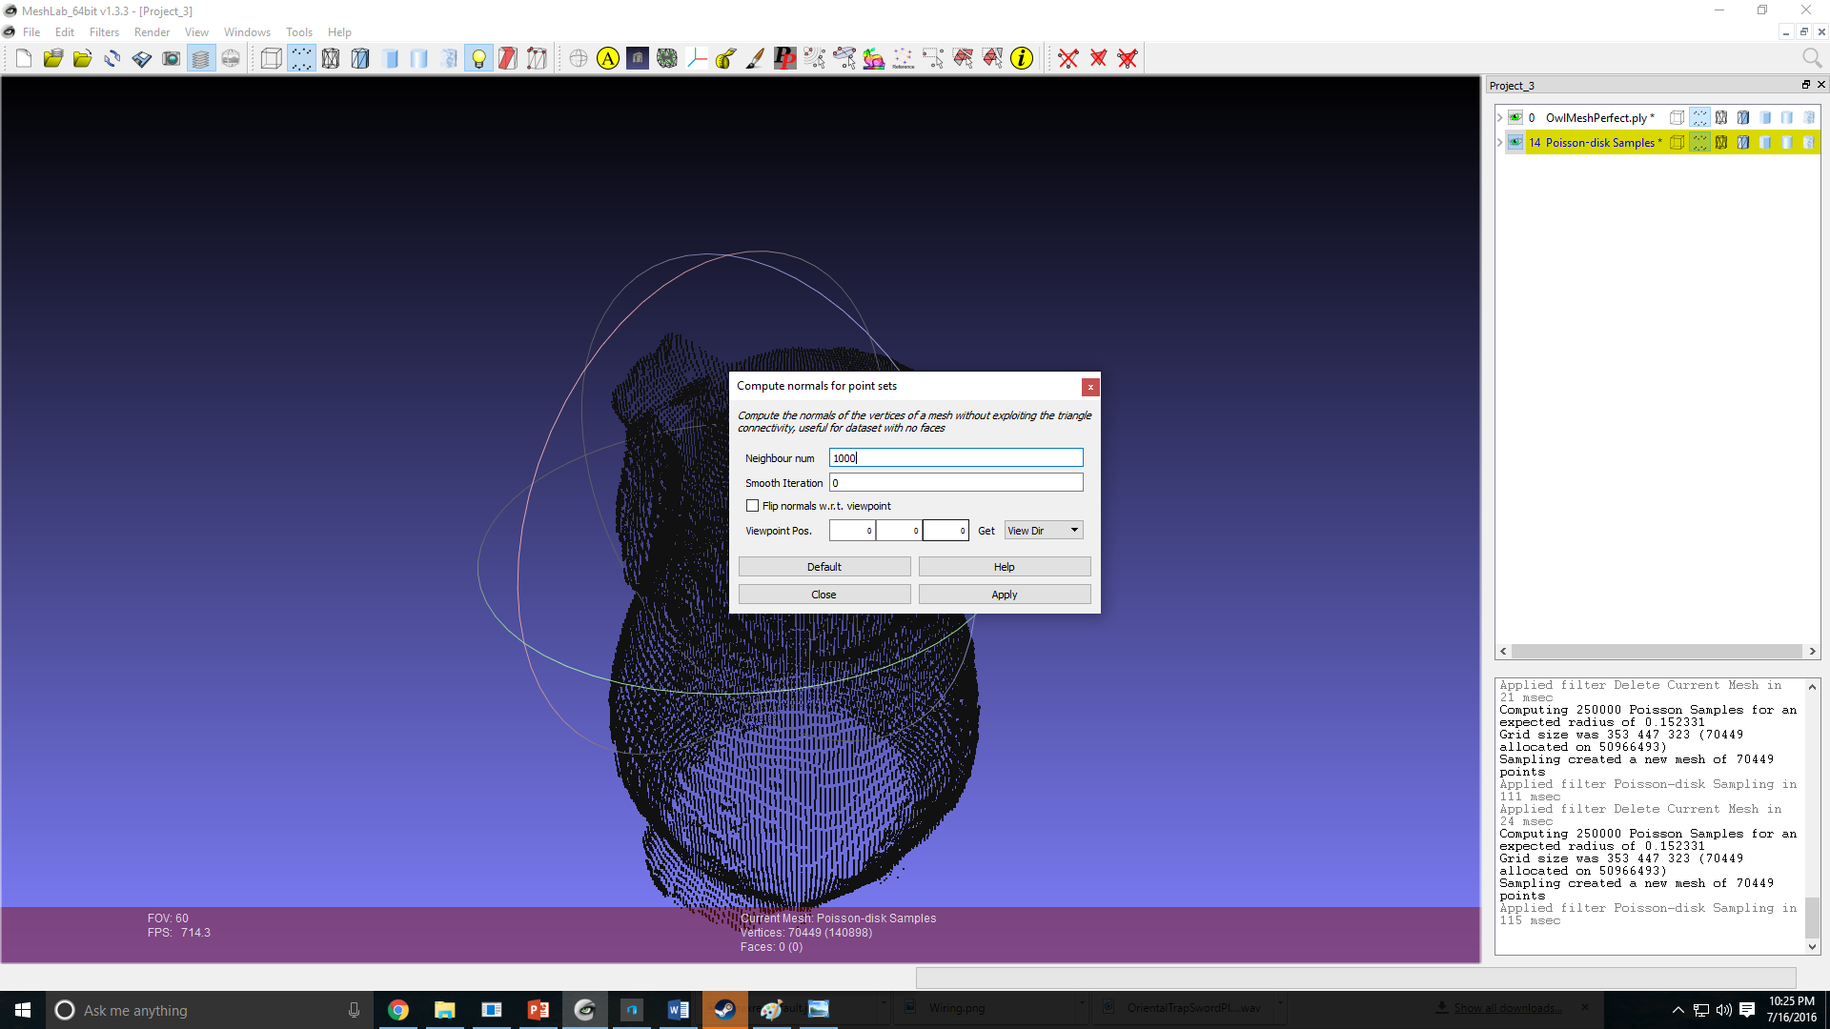Close the Compute normals dialog with X

tap(1090, 387)
